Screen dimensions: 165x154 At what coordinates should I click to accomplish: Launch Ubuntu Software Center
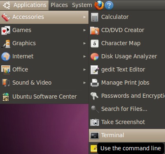click(44, 97)
